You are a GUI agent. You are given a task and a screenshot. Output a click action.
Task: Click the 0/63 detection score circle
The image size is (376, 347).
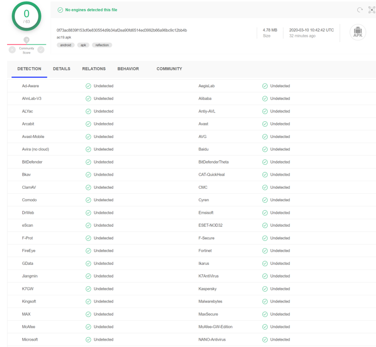click(26, 16)
